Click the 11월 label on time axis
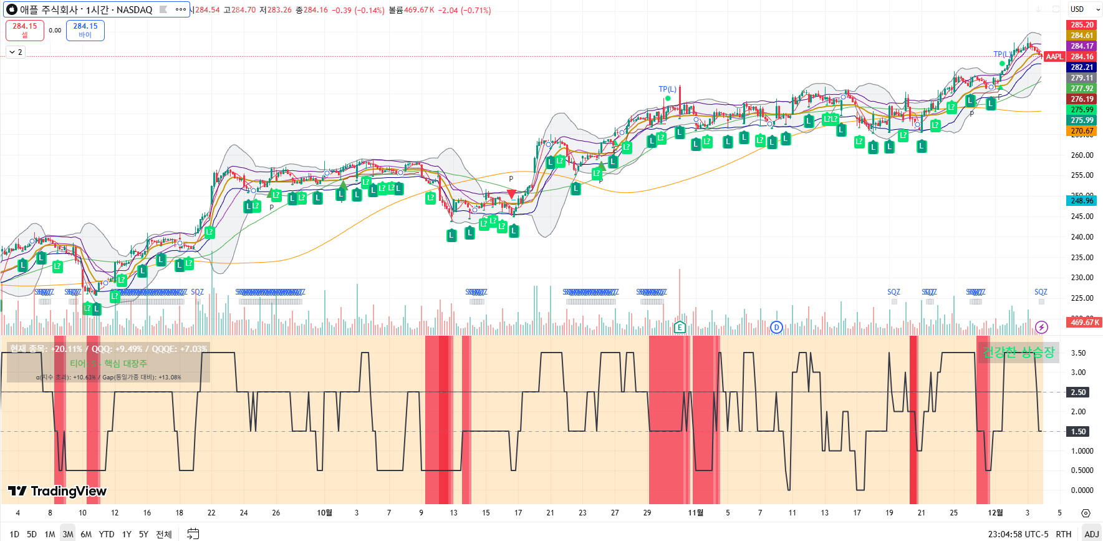1103x541 pixels. click(x=695, y=513)
